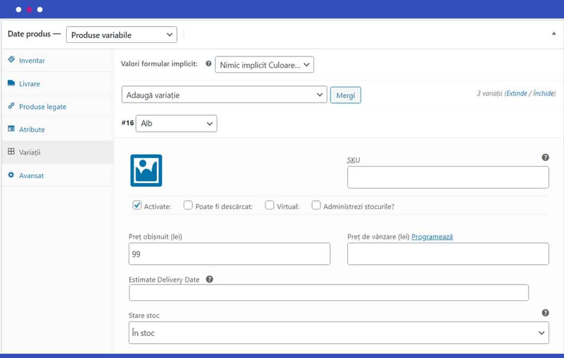Click help icon next to Valori formular implicit
Screen dimensions: 564x358
tap(208, 64)
